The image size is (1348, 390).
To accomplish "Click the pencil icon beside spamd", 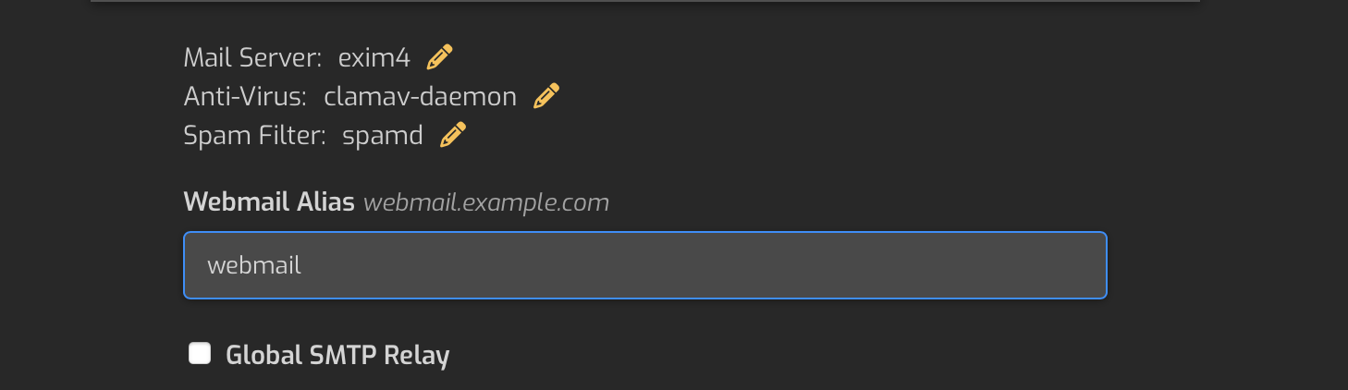I will coord(452,135).
